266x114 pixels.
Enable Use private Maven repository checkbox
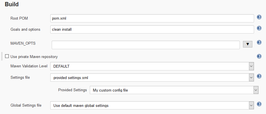pyautogui.click(x=7, y=56)
